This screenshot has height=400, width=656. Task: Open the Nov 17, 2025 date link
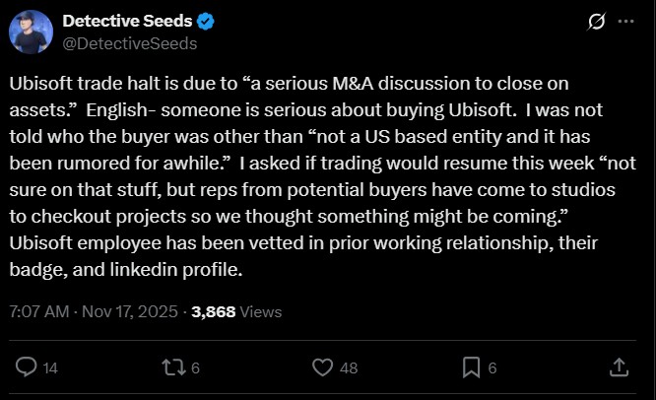point(131,312)
